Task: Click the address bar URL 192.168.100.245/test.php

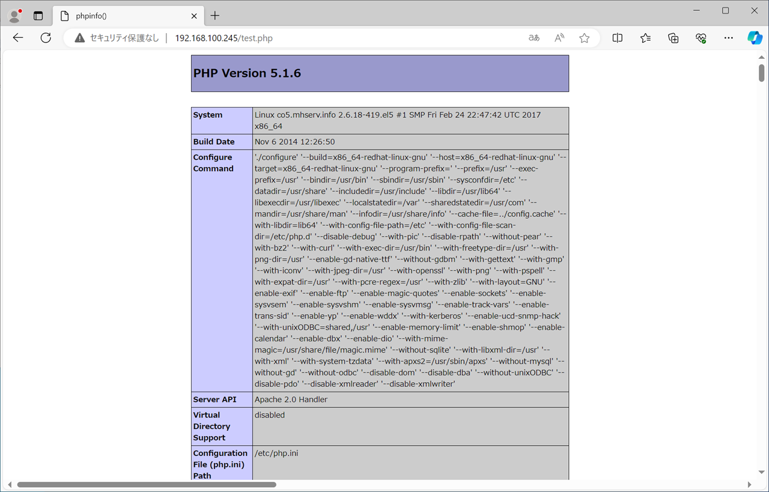Action: pos(223,38)
